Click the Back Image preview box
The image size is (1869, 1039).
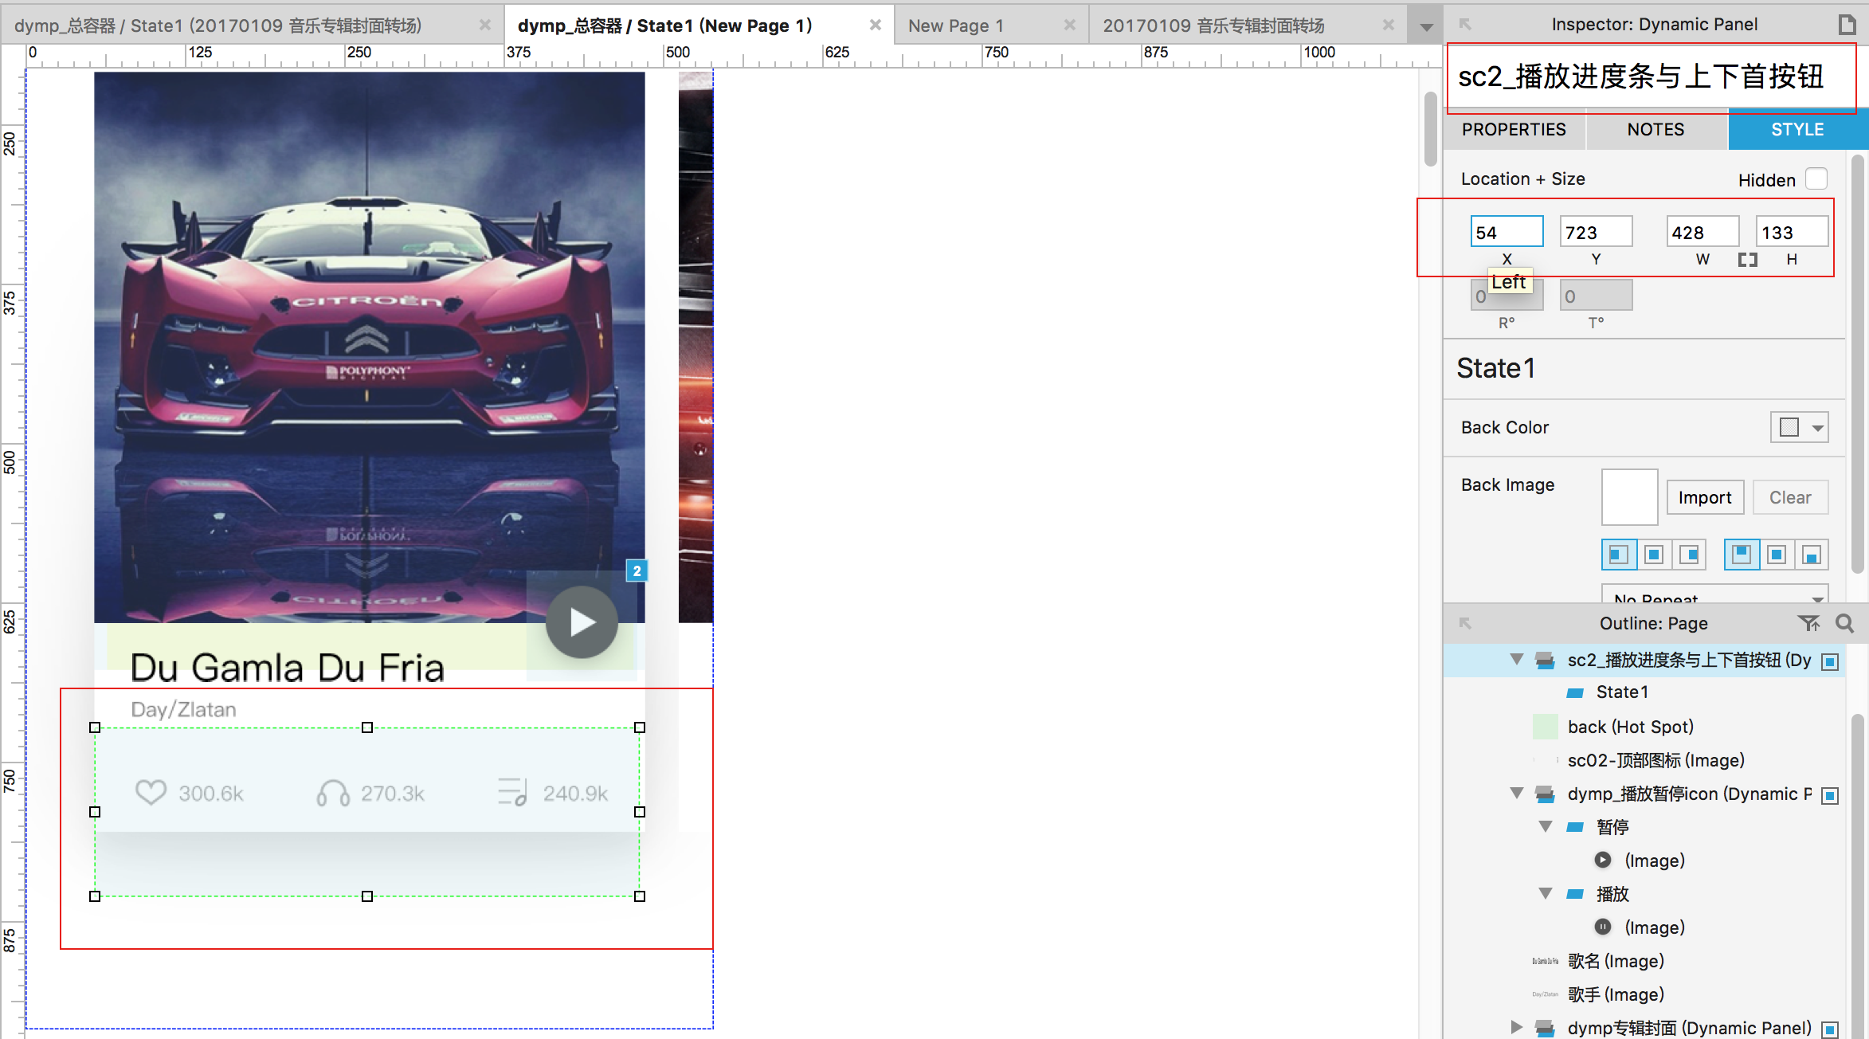click(x=1629, y=497)
